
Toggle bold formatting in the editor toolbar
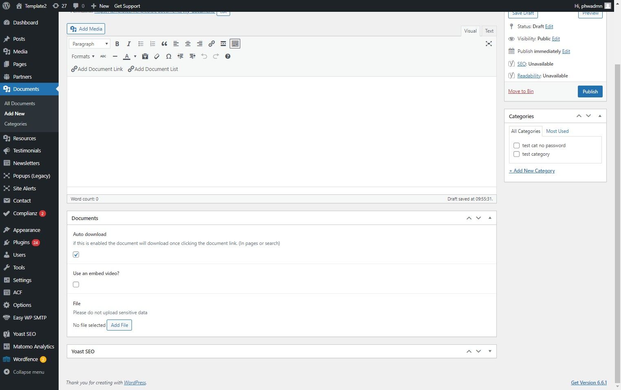pyautogui.click(x=117, y=44)
